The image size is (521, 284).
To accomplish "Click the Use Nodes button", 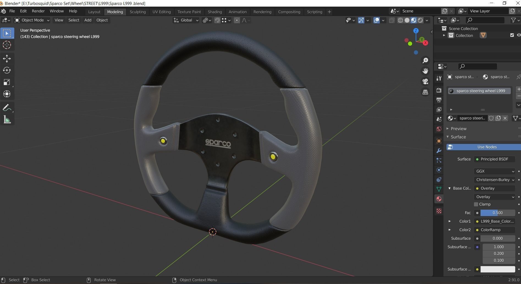I will coord(484,147).
